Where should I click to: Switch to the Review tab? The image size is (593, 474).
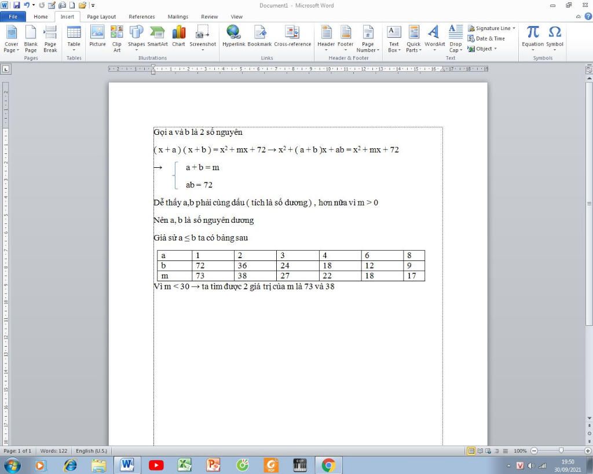(209, 17)
